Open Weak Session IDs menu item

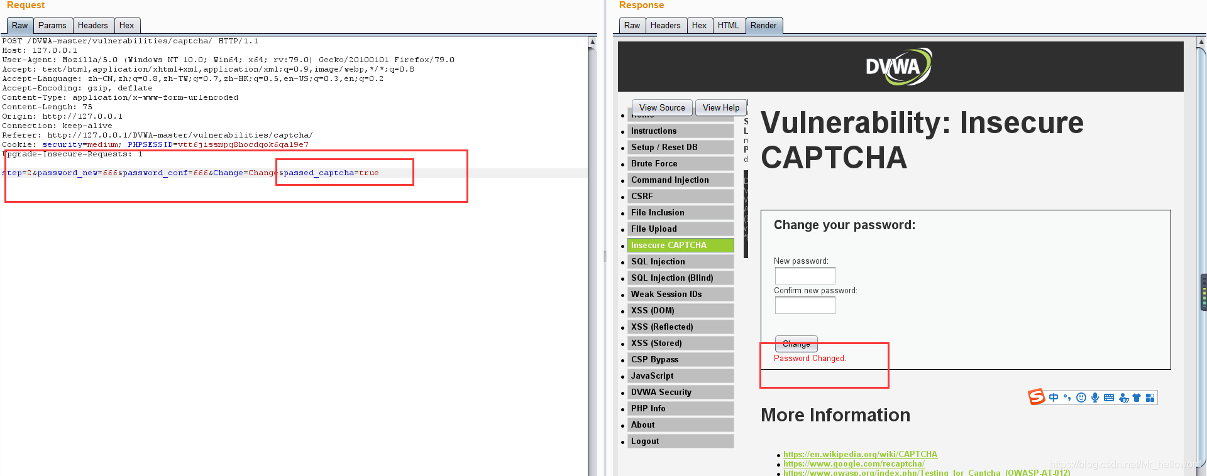[x=681, y=294]
